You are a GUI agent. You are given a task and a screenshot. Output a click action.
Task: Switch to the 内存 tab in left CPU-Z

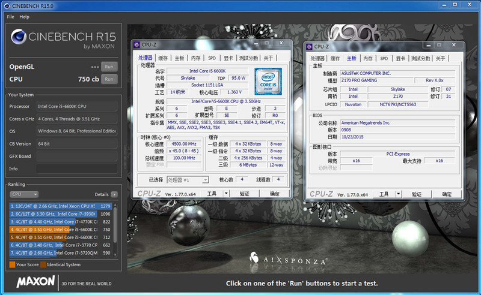point(196,58)
